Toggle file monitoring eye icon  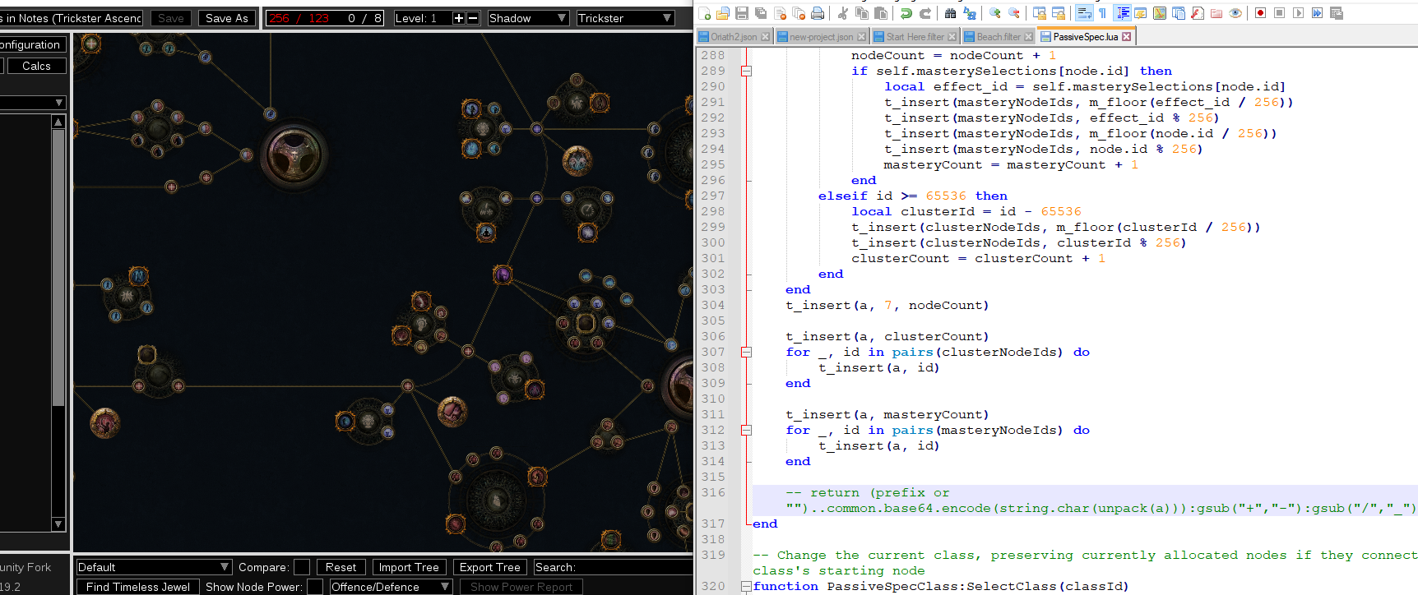tap(1235, 13)
